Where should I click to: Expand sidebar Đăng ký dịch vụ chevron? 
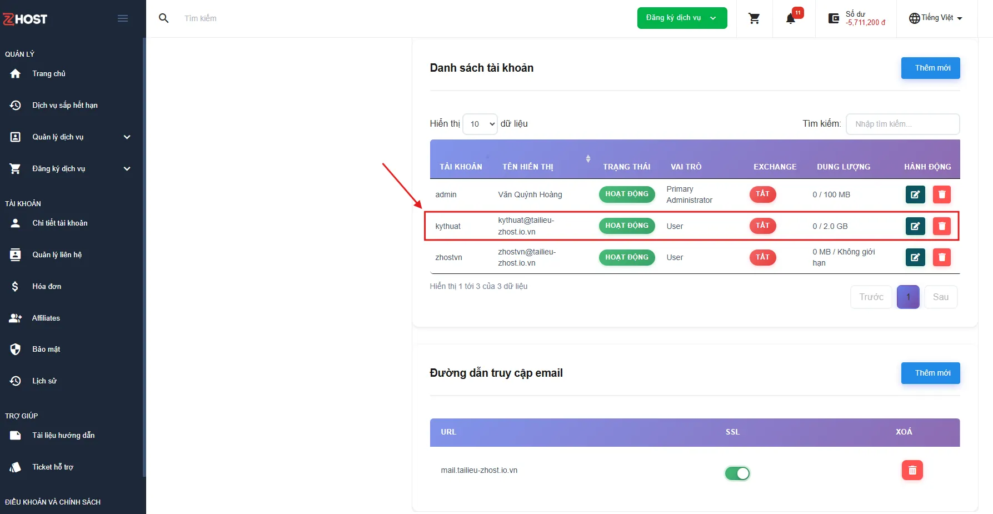coord(127,168)
